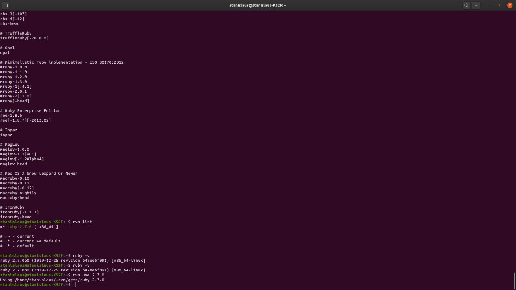Click the 'ree-1.8.6' line
Viewport: 516px width, 290px height.
click(11, 116)
